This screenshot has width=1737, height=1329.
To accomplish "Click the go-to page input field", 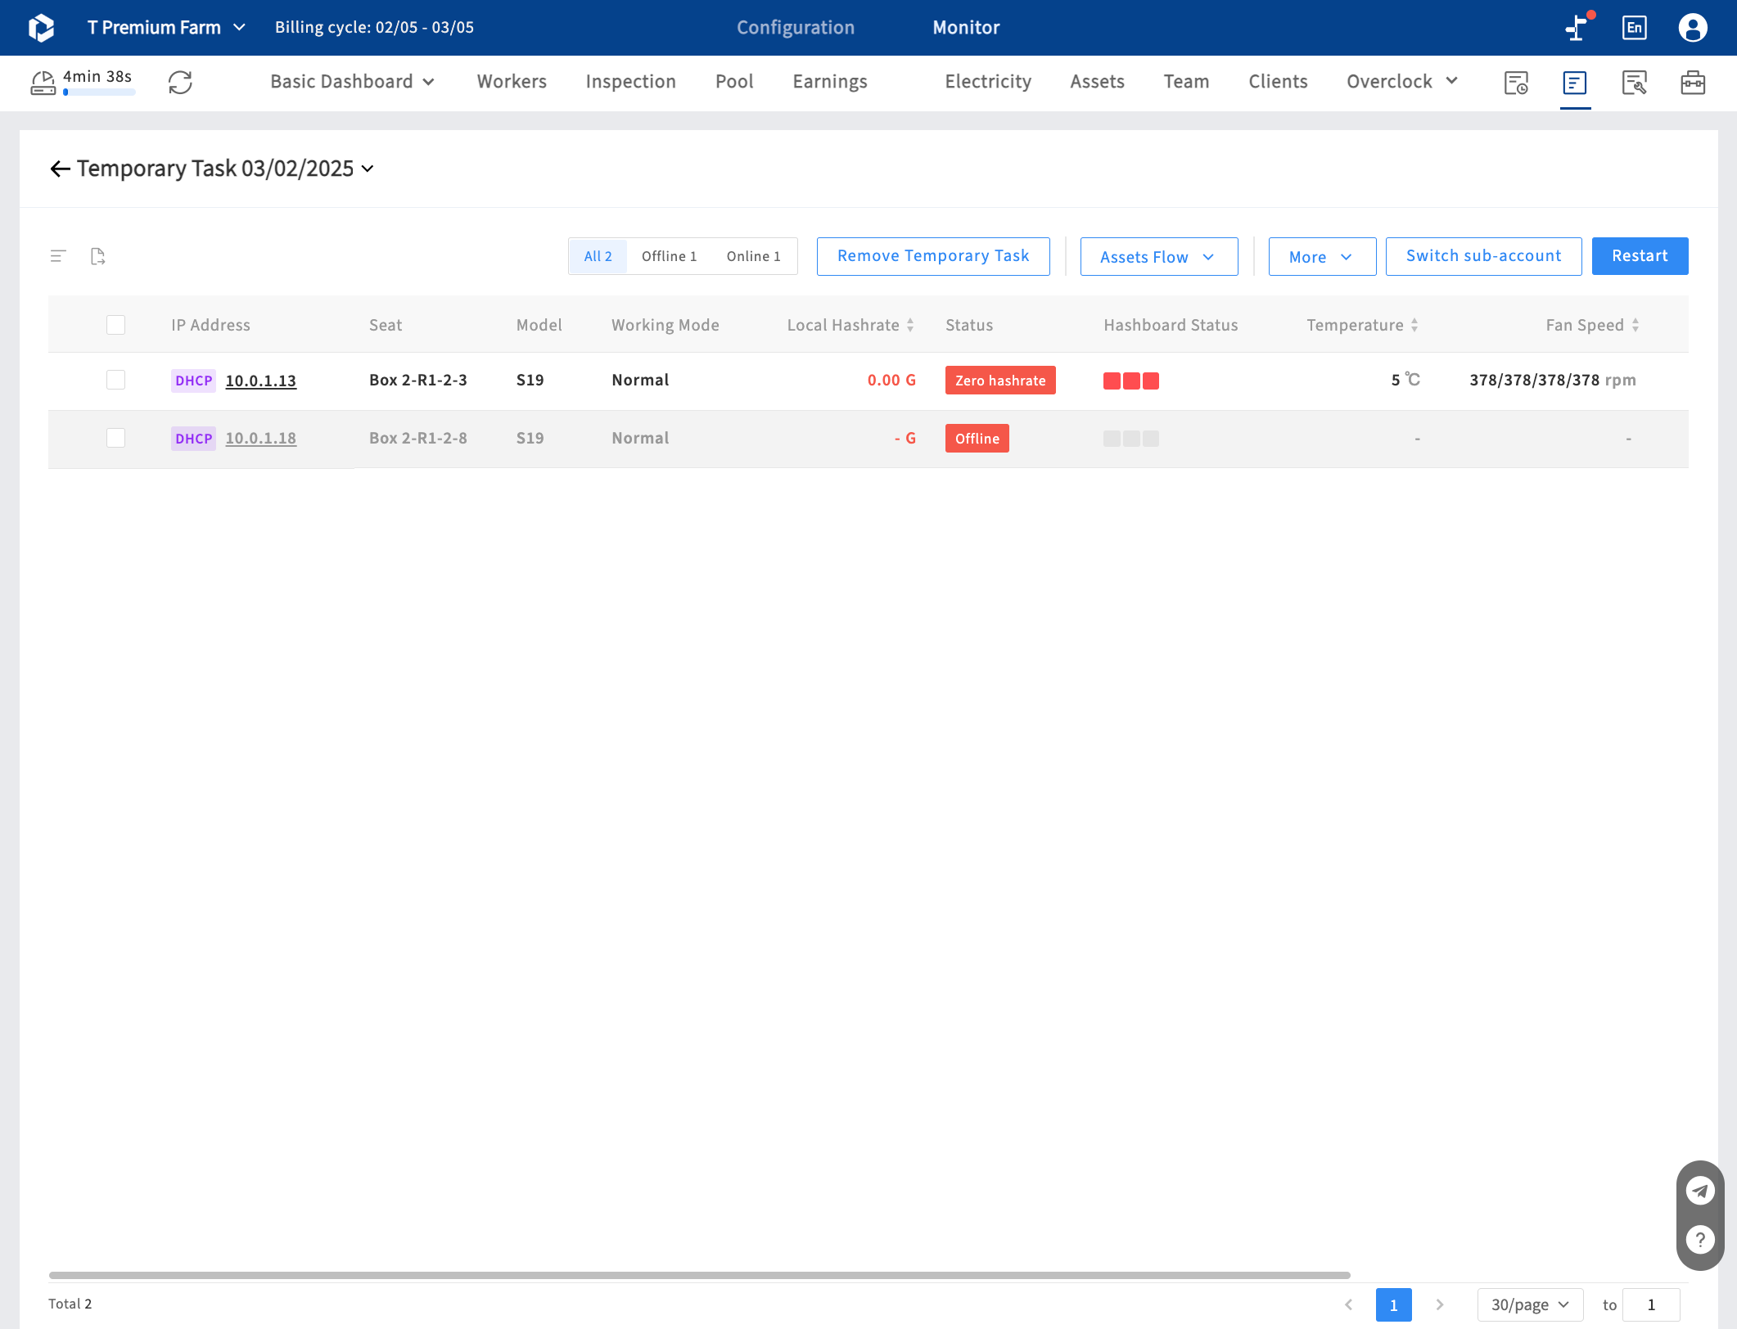I will (x=1652, y=1304).
